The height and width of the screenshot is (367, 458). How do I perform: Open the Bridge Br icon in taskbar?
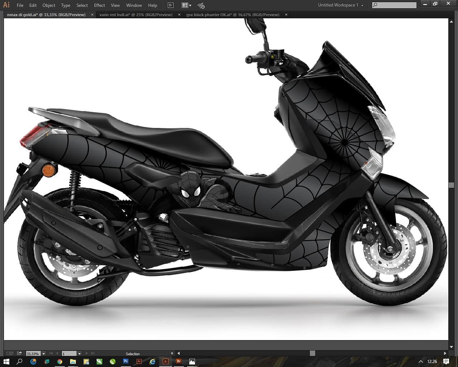[x=179, y=362]
